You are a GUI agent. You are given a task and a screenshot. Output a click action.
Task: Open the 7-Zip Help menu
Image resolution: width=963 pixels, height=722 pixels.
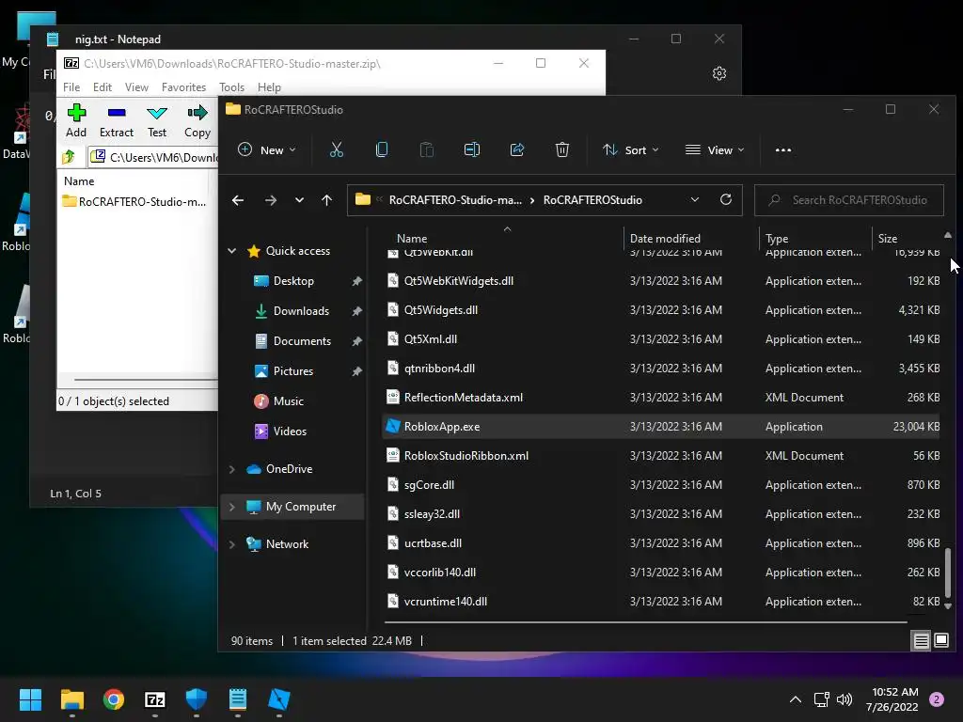coord(269,87)
